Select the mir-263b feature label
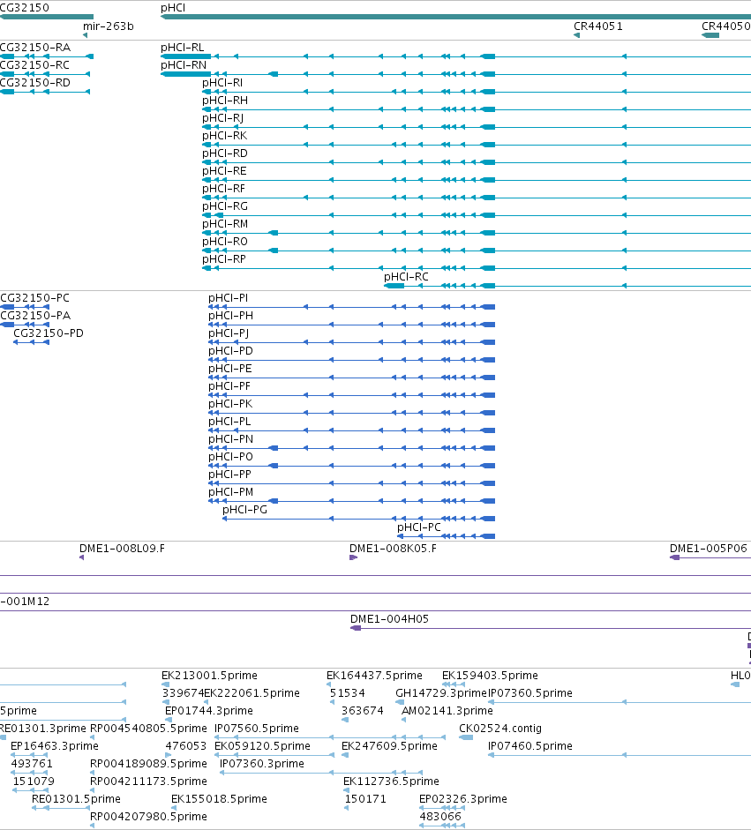Screen dimensions: 751x830 pos(108,26)
